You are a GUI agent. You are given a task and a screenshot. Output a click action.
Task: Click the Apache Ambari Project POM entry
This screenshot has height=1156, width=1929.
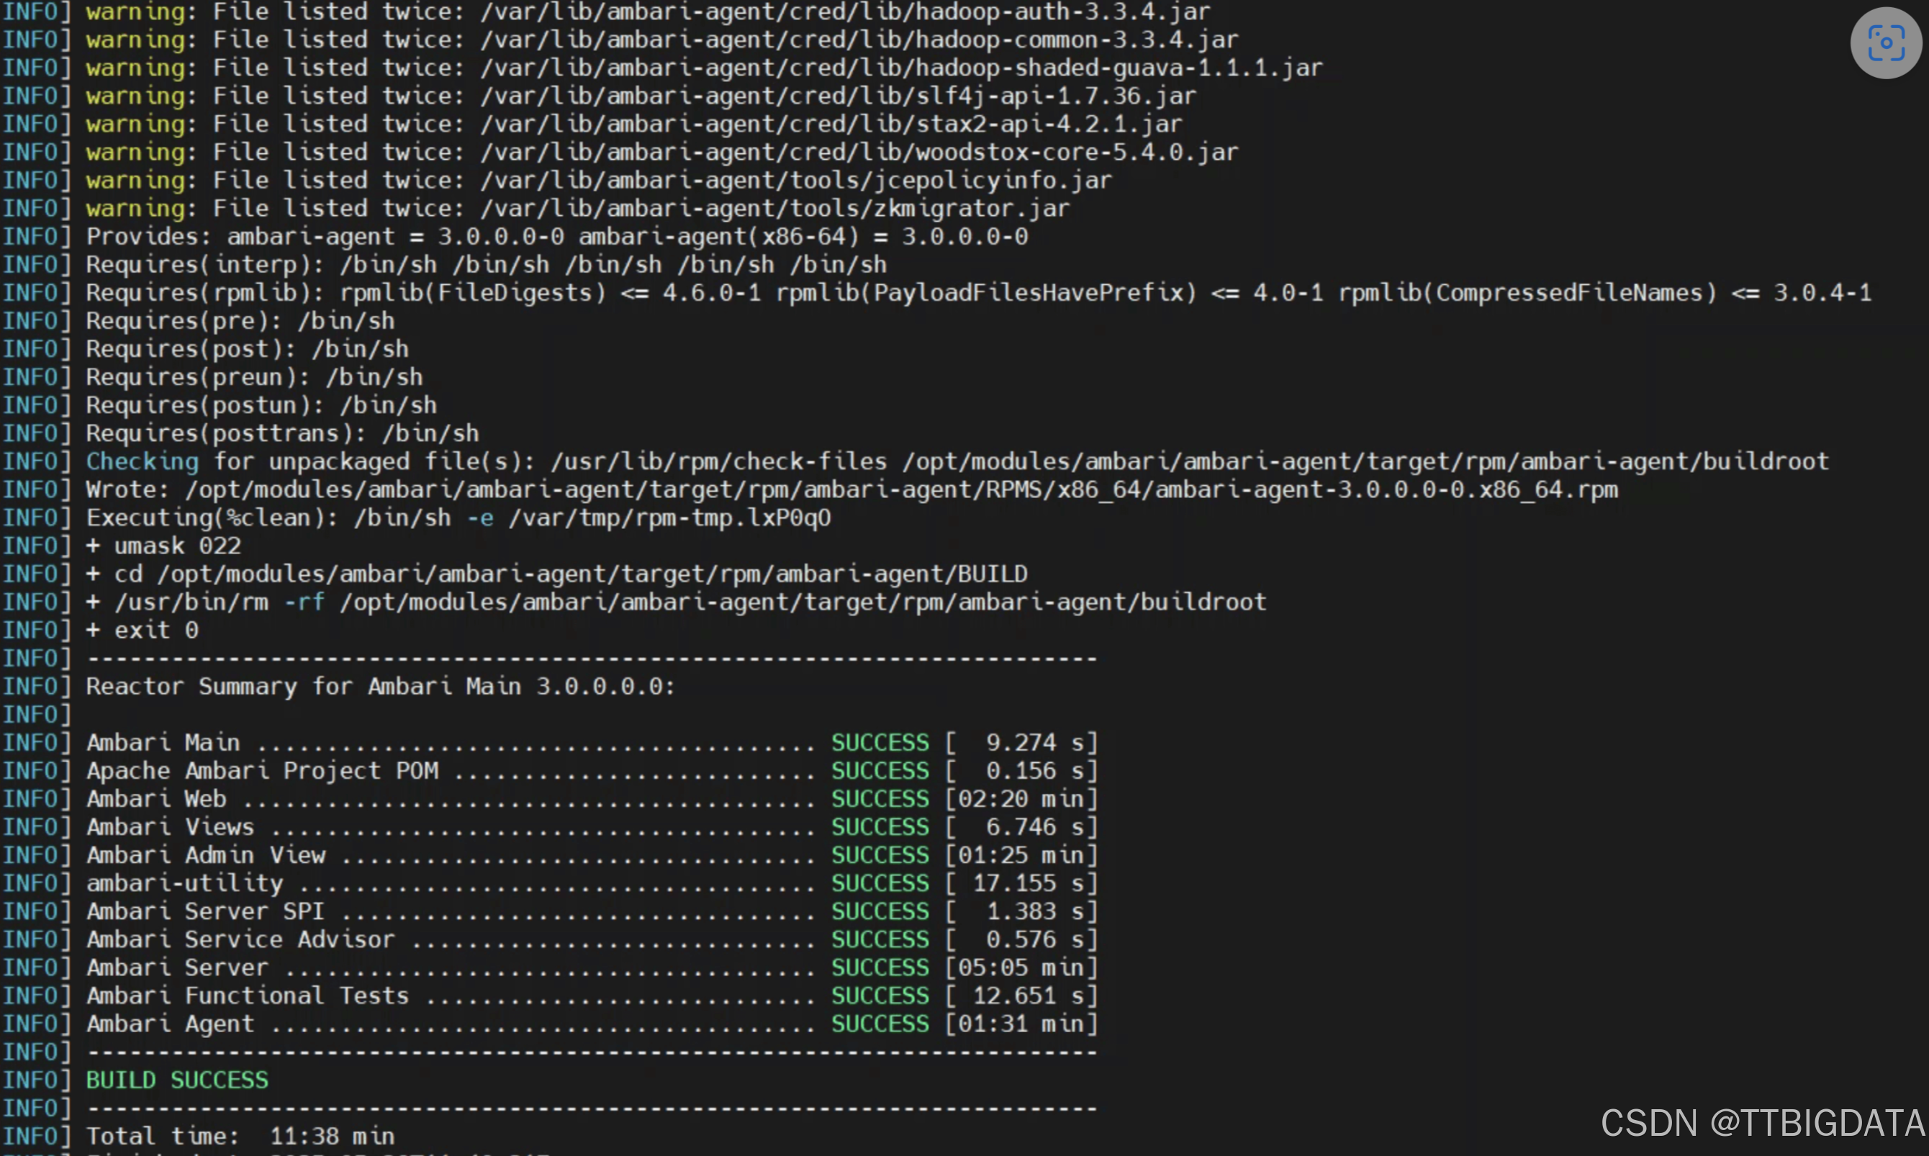[x=263, y=770]
